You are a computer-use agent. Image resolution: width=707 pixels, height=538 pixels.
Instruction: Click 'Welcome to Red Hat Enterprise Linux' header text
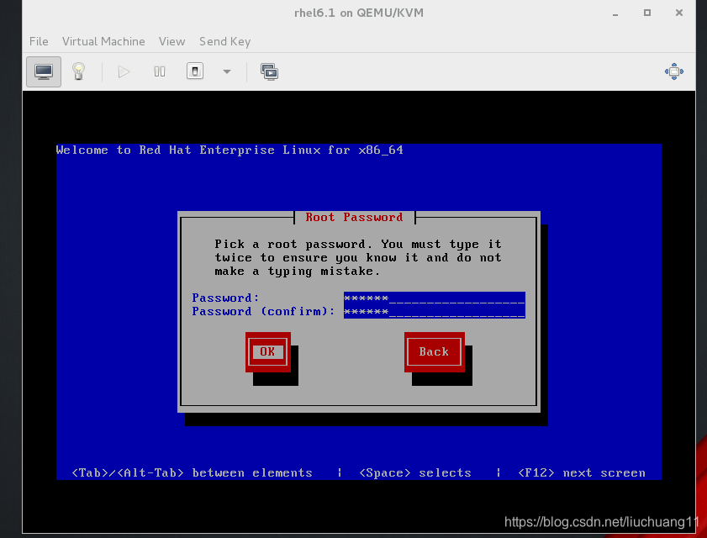[230, 150]
